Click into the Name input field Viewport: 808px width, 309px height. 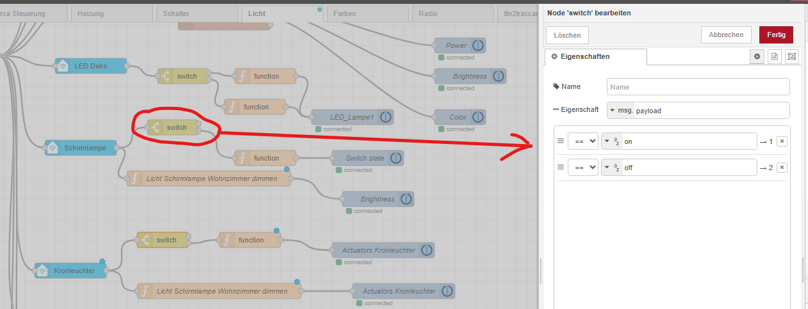pyautogui.click(x=698, y=87)
